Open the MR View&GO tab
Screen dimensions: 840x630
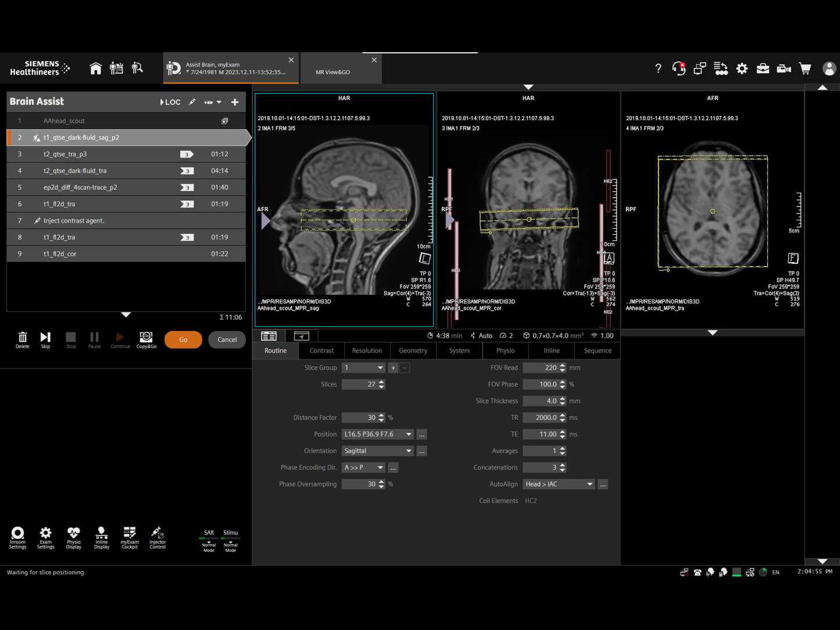tap(333, 72)
